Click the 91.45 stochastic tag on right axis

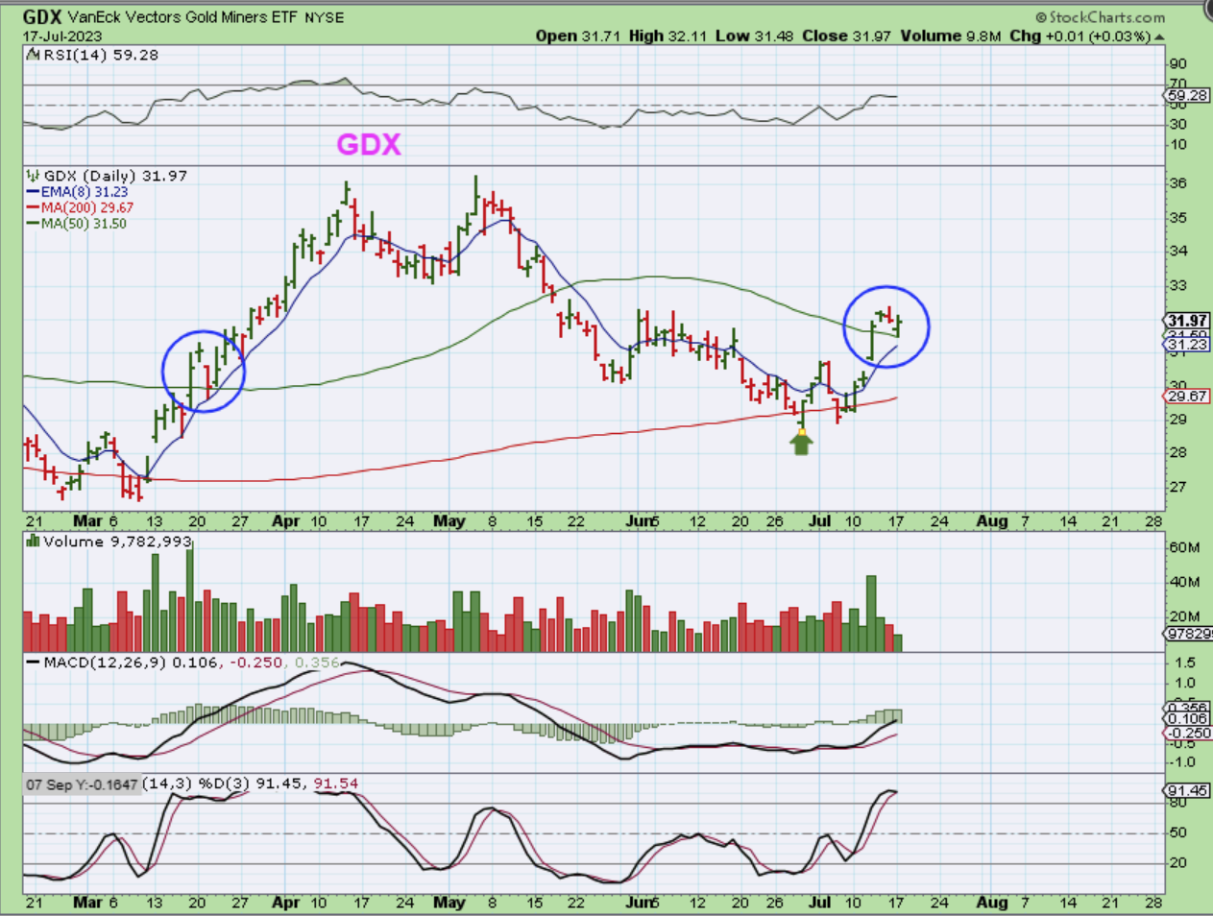(x=1187, y=791)
